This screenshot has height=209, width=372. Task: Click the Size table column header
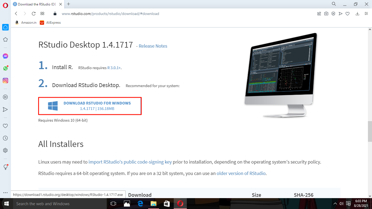point(256,195)
